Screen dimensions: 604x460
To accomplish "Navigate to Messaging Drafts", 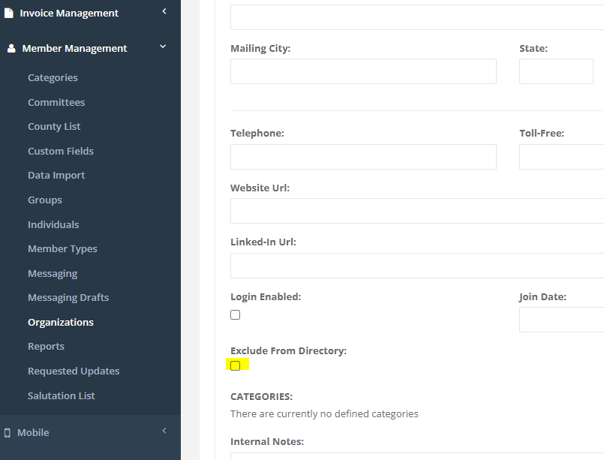I will click(x=68, y=298).
